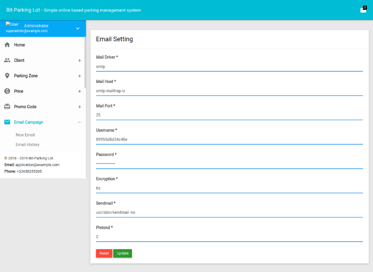Click the Client people icon
Screen dimensions: 373x272
(x=7, y=60)
